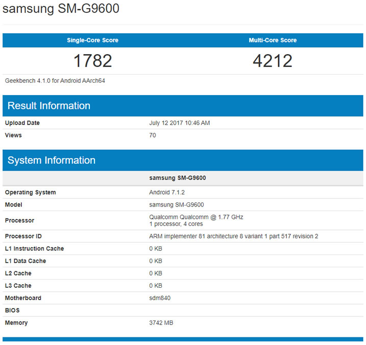Click the Model row label
Screen dimensions: 366x345
point(14,205)
